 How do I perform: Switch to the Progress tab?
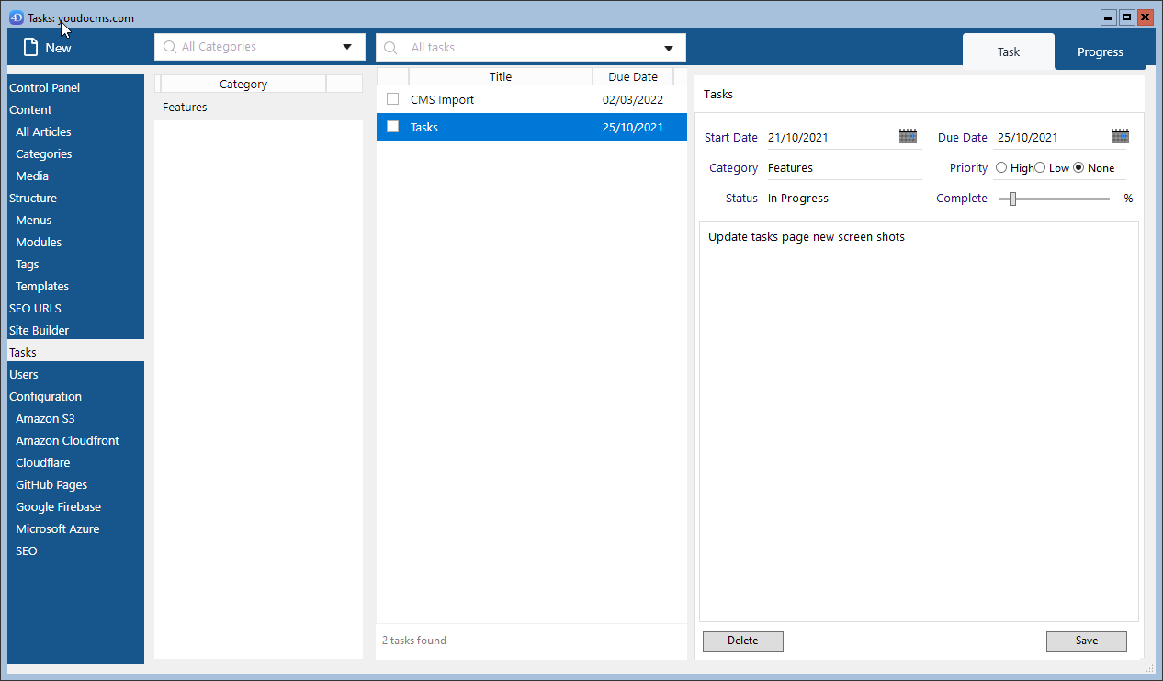pos(1100,51)
